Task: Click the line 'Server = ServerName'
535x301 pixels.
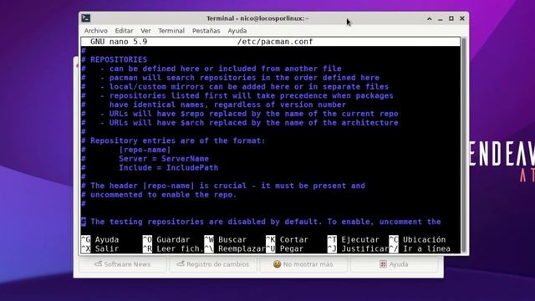Action: (164, 159)
